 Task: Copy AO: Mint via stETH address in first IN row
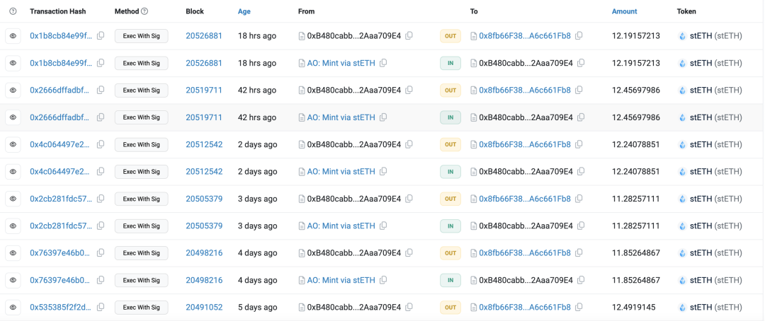pos(383,63)
